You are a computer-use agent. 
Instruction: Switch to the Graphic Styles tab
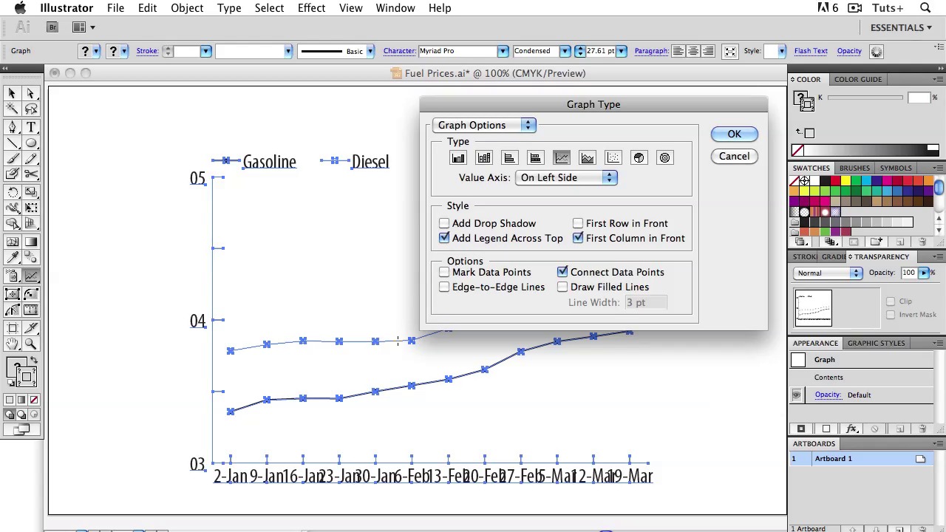tap(876, 343)
